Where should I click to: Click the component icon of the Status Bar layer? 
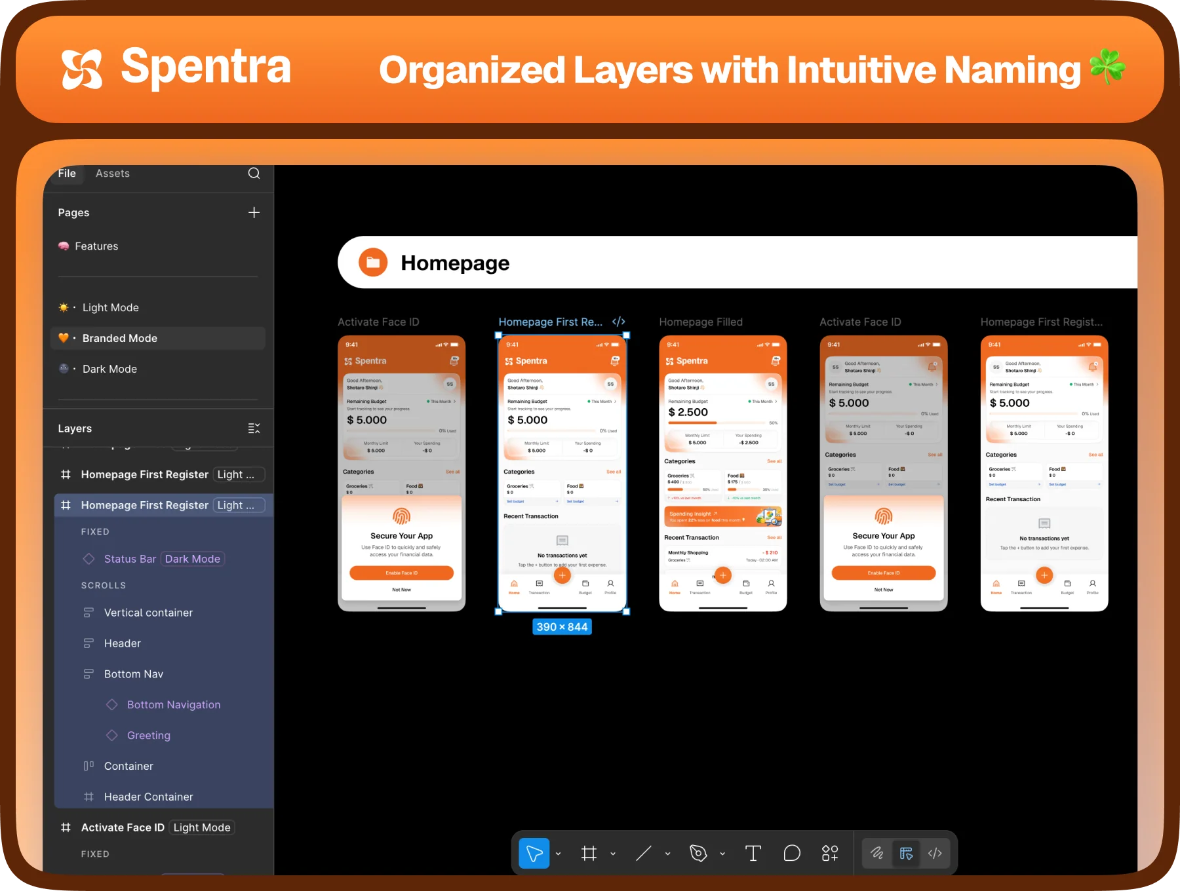[x=88, y=559]
